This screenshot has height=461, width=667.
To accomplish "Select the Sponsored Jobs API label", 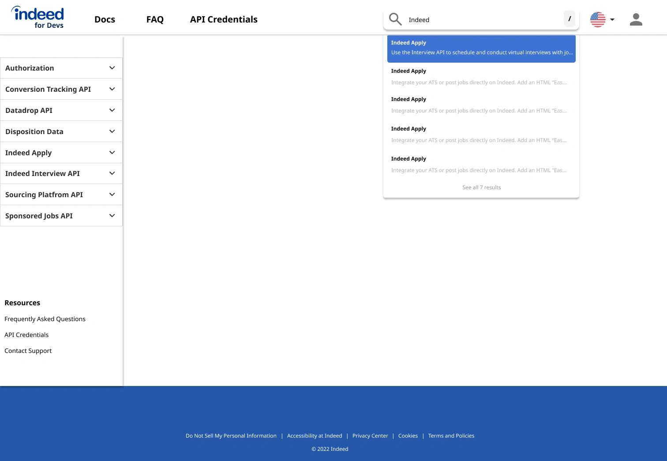I will tap(39, 216).
